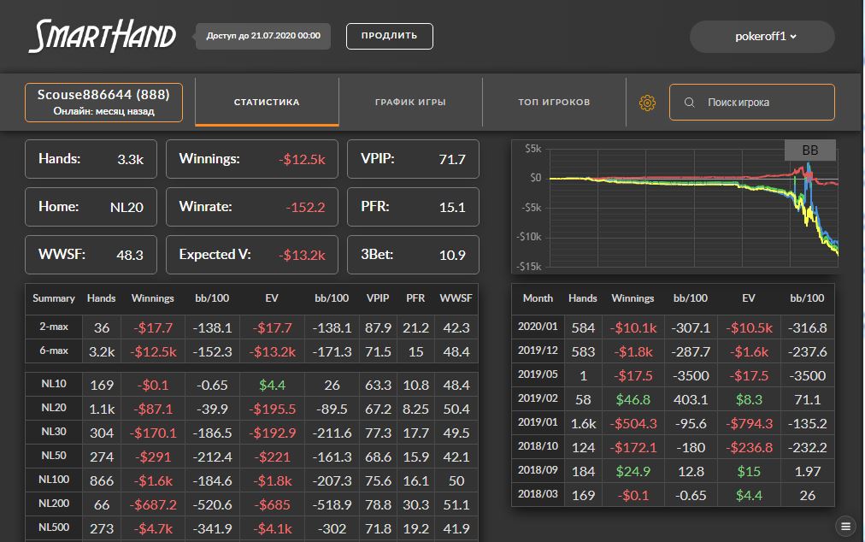865x542 pixels.
Task: Select the Scouse886644 player card
Action: click(103, 103)
